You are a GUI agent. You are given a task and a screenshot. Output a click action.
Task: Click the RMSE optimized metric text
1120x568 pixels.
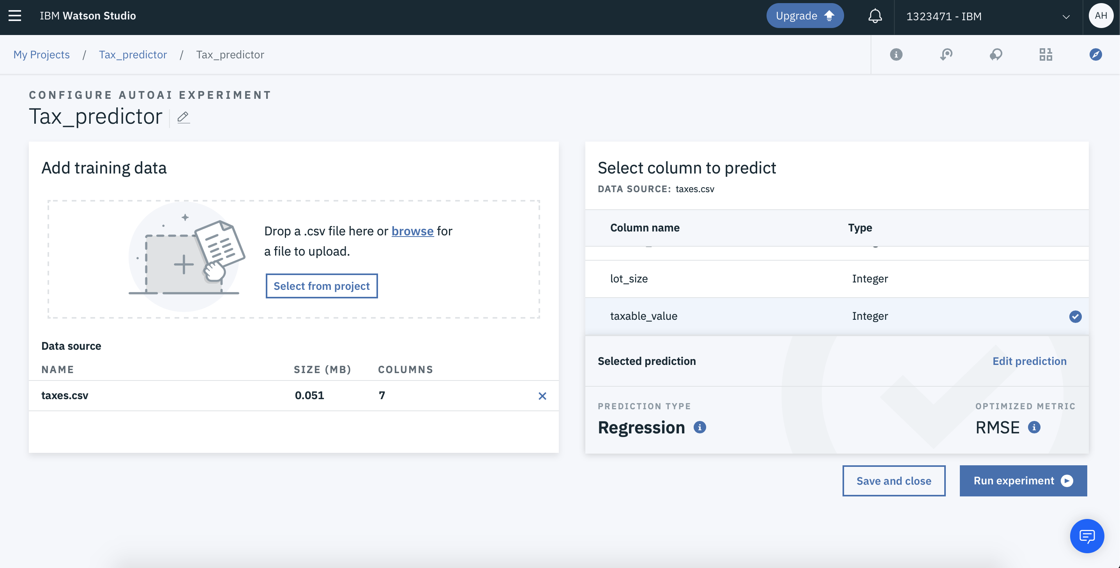coord(997,428)
